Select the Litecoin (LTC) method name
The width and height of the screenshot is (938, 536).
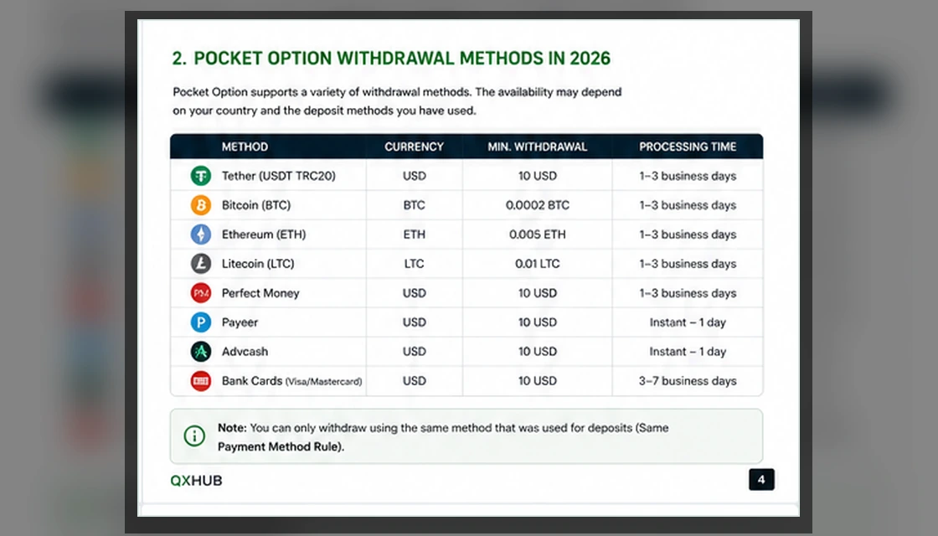point(258,264)
